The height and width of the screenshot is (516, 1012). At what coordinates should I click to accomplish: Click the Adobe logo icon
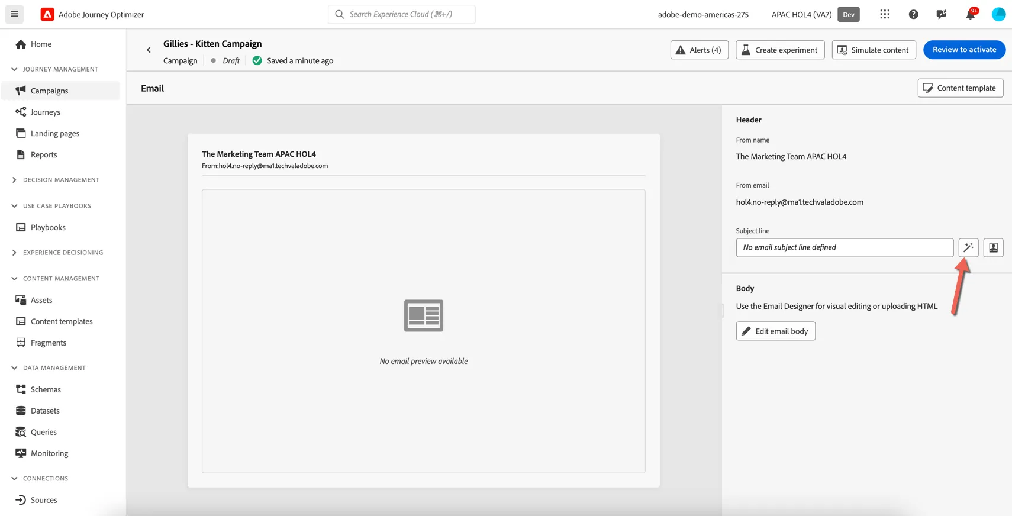coord(47,14)
